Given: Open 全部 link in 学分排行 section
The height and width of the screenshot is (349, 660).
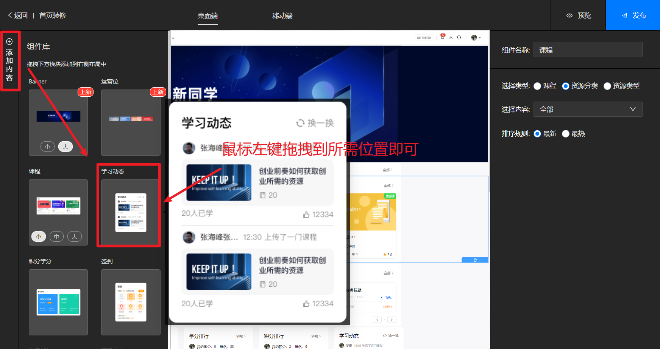Looking at the screenshot, I should pos(241,336).
